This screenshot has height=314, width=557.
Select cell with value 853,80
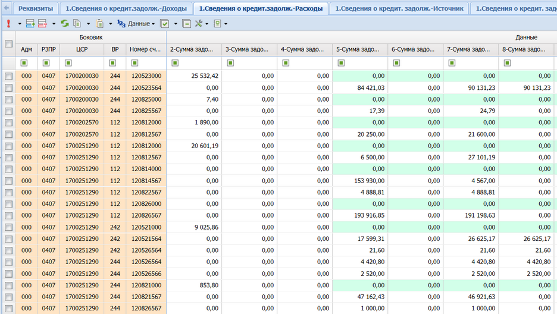coord(194,285)
